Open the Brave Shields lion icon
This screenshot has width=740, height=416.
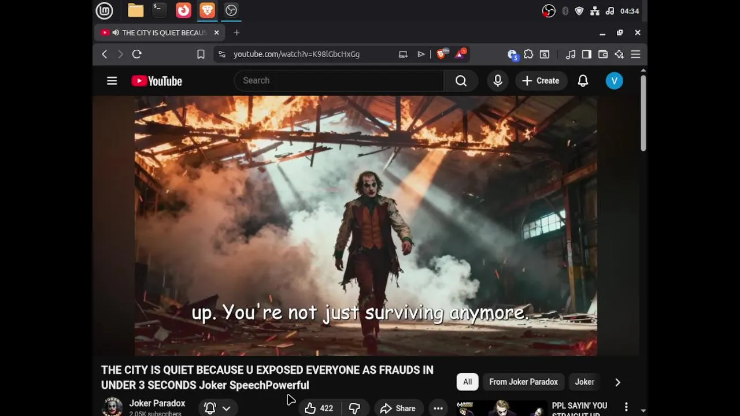pos(442,54)
